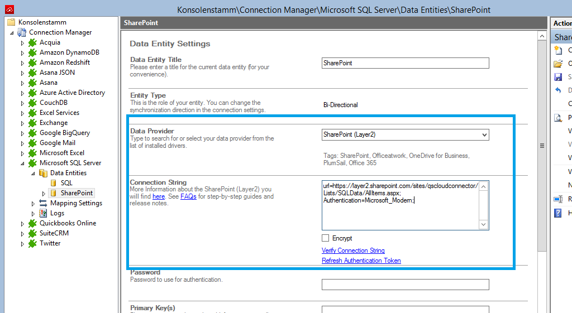Expand the Twitter connection node
Viewport: 572px width, 313px height.
[x=22, y=244]
